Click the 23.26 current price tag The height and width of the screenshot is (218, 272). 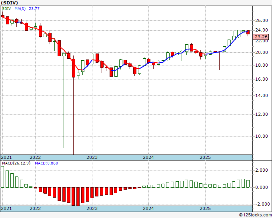(261, 37)
